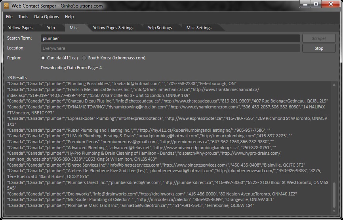Click the Hy-Pro Plumbing & Drain Cleaning row
This screenshot has height=220, width=343.
144,156
